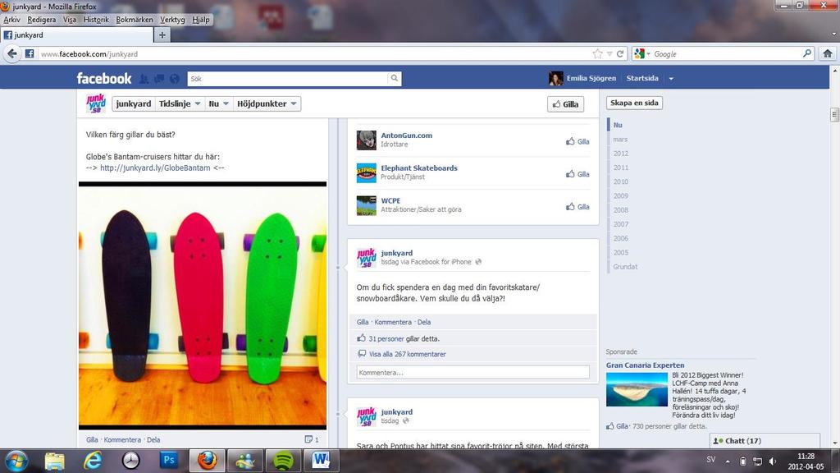Like the junkyard page with Gilla button

pos(565,104)
